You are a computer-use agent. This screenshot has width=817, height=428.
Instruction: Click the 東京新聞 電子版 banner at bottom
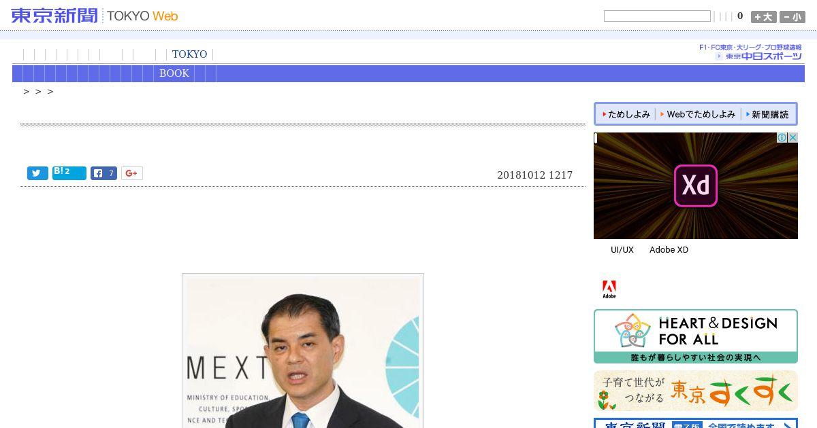point(696,423)
